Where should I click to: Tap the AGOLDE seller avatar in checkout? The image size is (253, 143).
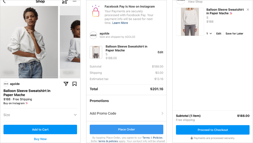tap(93, 35)
